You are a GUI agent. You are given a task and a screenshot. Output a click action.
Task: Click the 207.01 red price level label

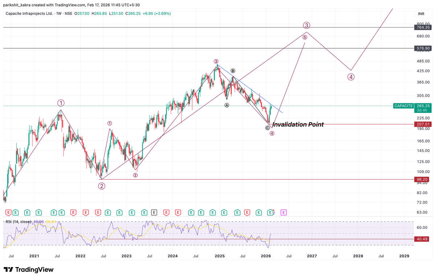click(x=423, y=124)
